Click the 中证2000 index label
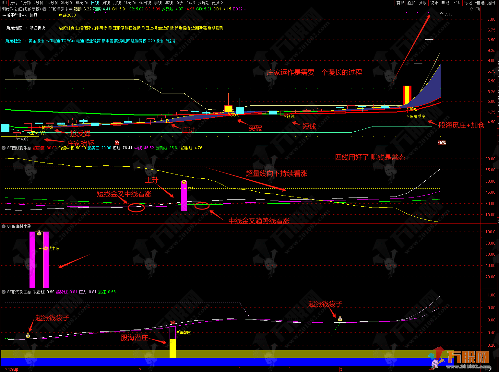This screenshot has width=499, height=372. [x=67, y=15]
